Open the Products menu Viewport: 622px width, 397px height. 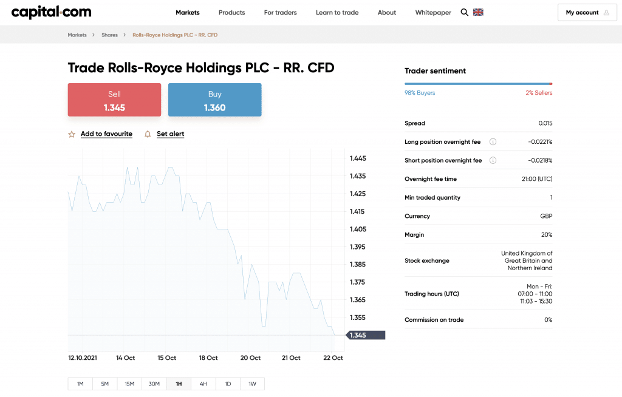231,13
